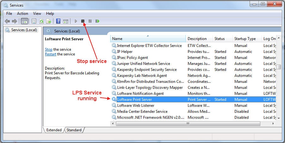Select the Loftware Web Listener name
This screenshot has height=143, width=285.
tap(136, 105)
